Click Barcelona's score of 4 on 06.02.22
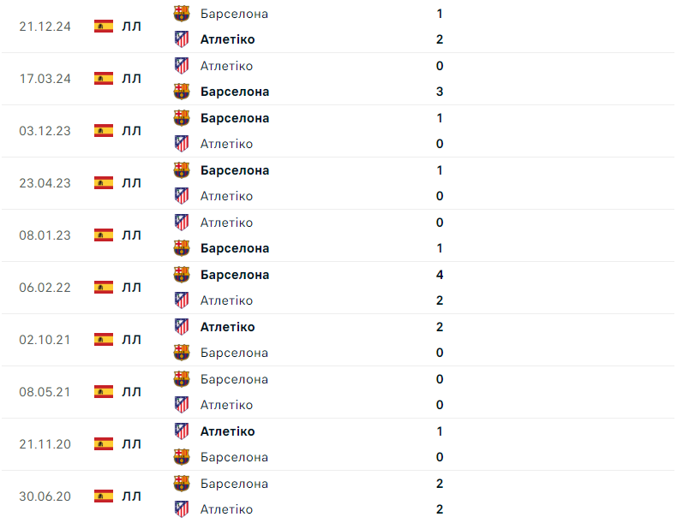677x523 pixels. pyautogui.click(x=440, y=275)
